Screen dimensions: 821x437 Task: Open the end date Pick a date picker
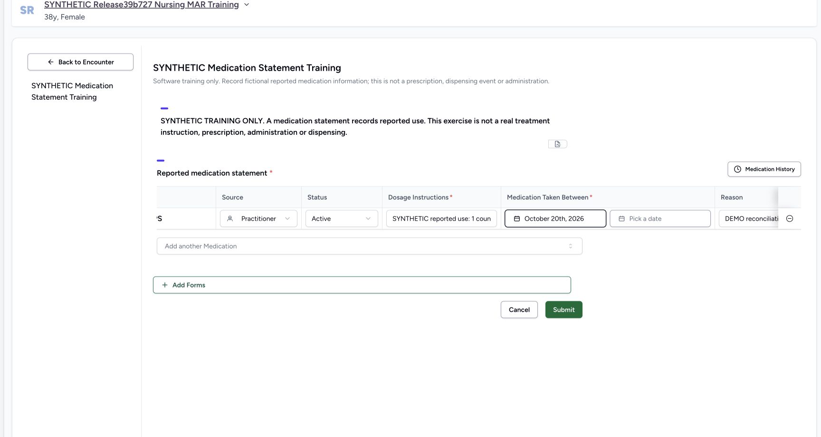coord(660,219)
